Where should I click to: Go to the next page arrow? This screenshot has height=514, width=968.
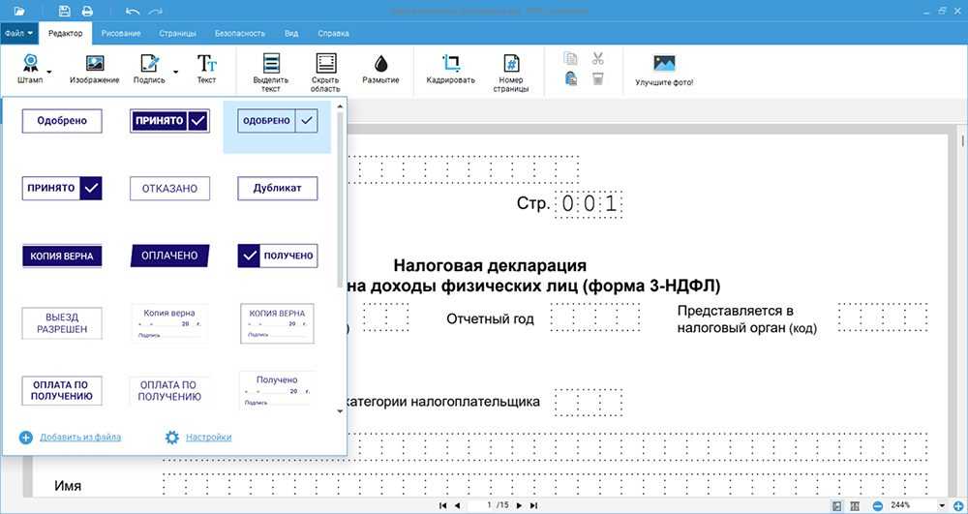point(519,505)
